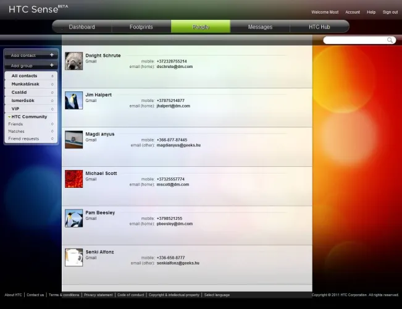This screenshot has height=309, width=402.
Task: Open the Account link
Action: coord(353,12)
